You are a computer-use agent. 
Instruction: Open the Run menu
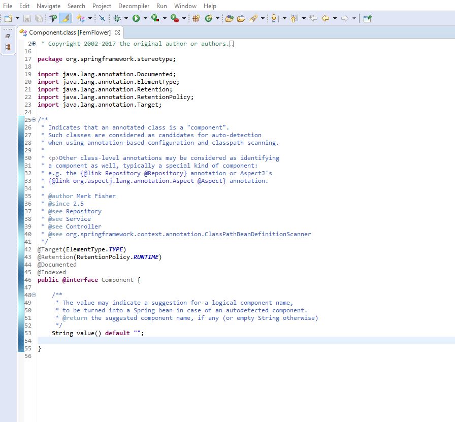tap(161, 6)
